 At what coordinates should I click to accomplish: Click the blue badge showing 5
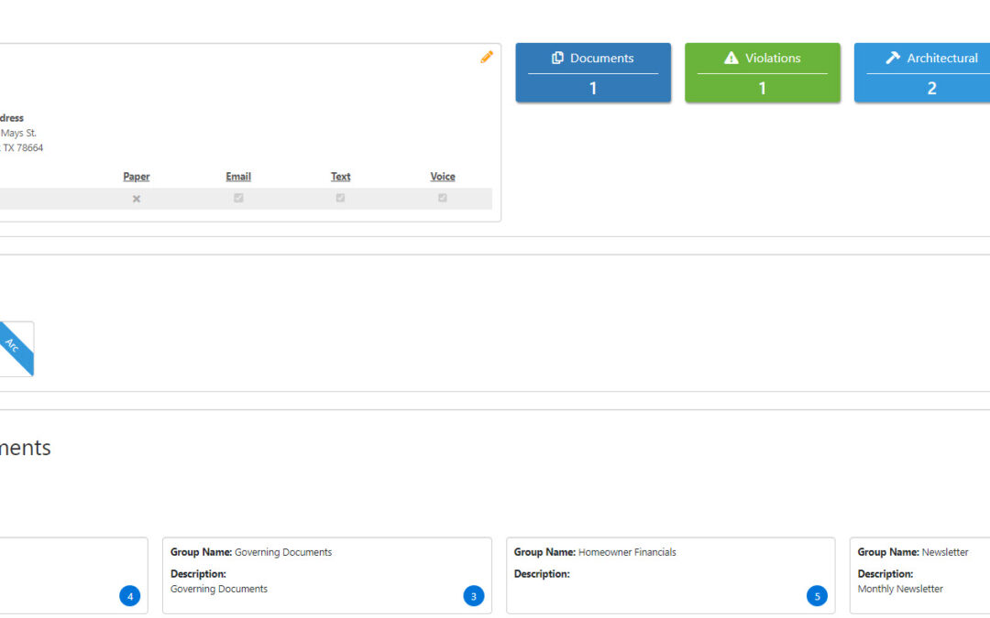coord(817,597)
